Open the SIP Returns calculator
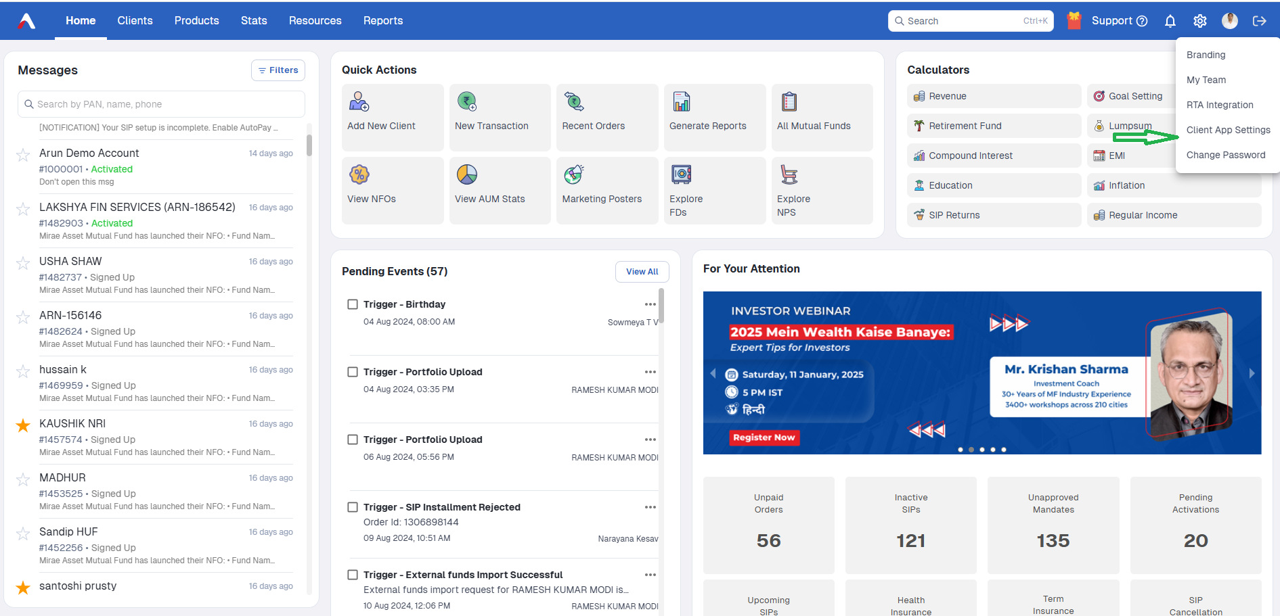The width and height of the screenshot is (1280, 616). 994,215
